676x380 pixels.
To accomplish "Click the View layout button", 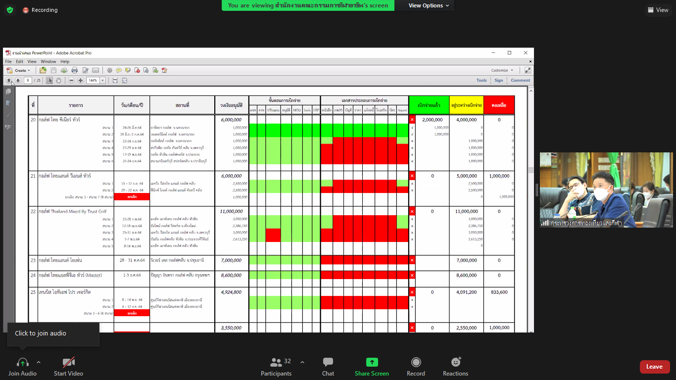I will [x=658, y=10].
